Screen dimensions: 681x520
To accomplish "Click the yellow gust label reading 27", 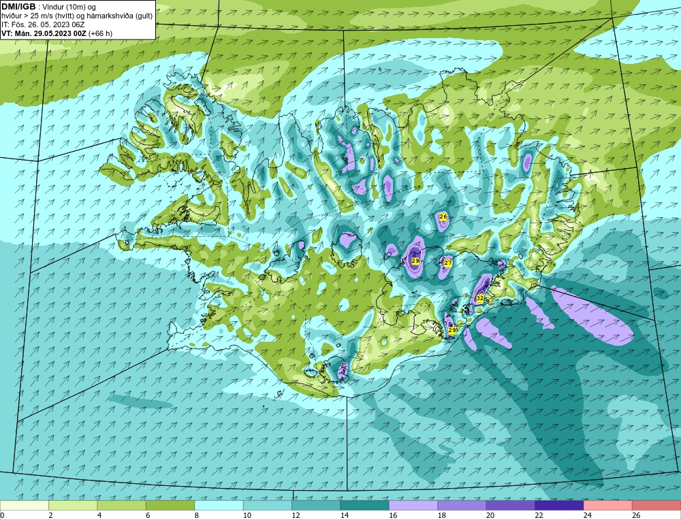I will click(448, 263).
